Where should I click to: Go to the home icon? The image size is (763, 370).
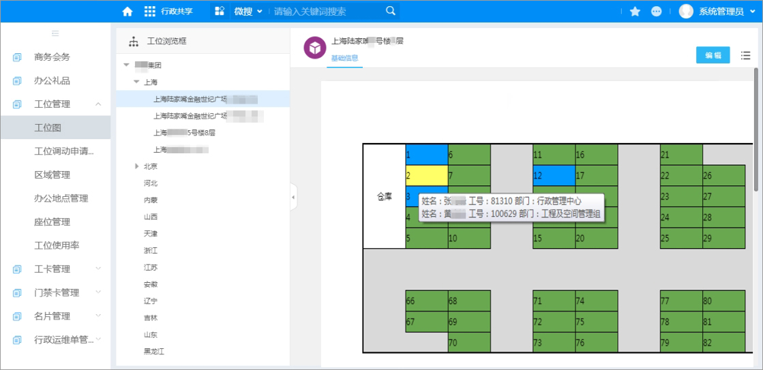128,12
